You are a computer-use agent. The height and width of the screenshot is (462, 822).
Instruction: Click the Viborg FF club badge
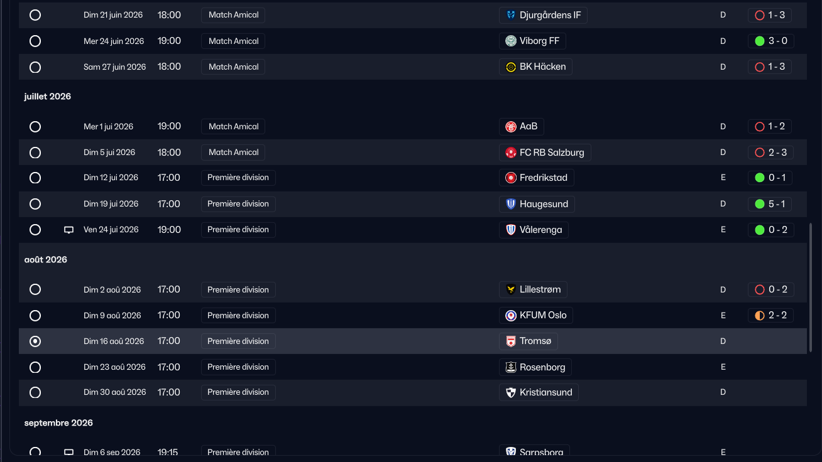(x=511, y=41)
